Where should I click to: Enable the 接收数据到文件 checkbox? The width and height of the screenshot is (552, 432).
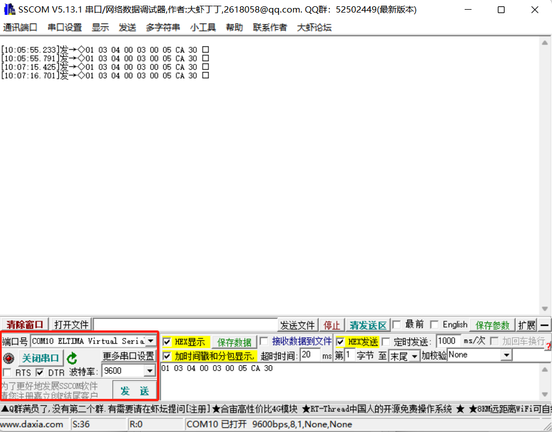point(264,341)
